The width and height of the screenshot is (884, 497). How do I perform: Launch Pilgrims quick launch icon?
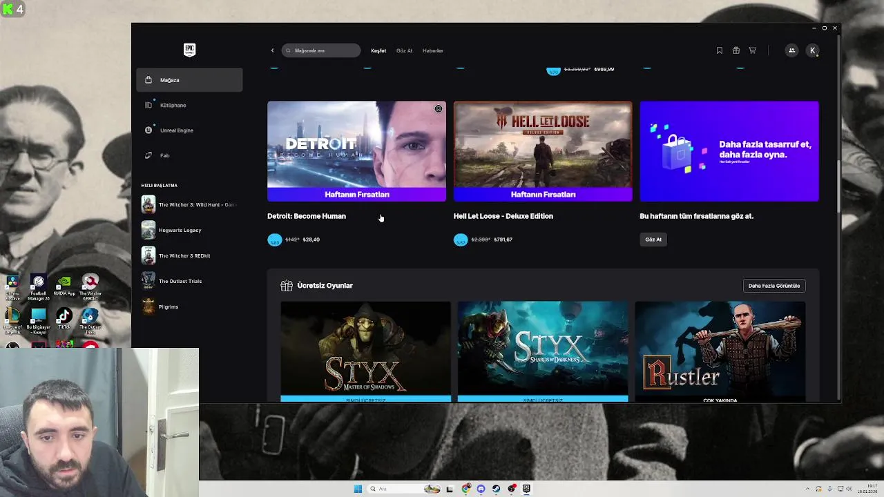tap(148, 306)
